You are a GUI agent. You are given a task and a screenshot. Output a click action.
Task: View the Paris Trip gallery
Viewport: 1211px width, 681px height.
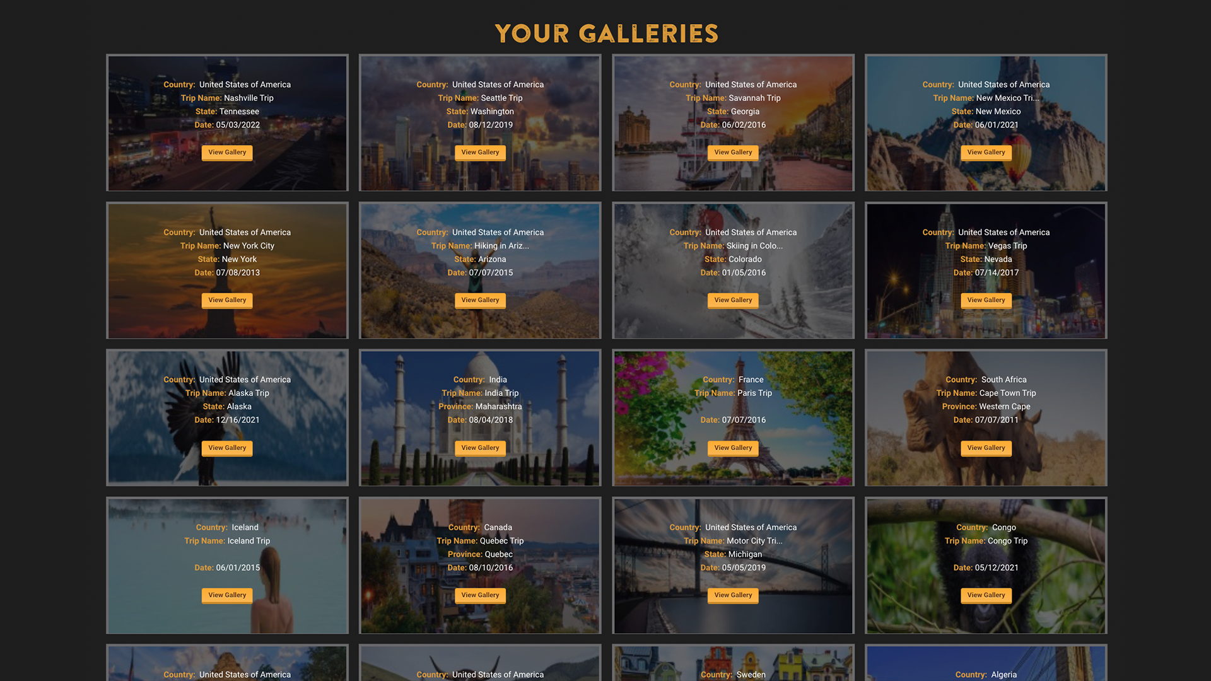pos(733,448)
